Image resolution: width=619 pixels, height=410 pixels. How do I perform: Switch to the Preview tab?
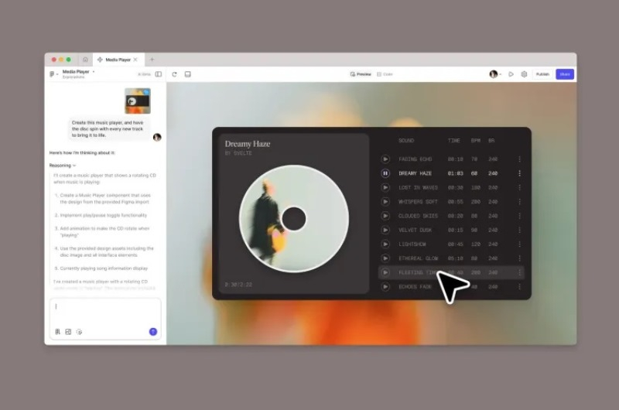click(361, 74)
